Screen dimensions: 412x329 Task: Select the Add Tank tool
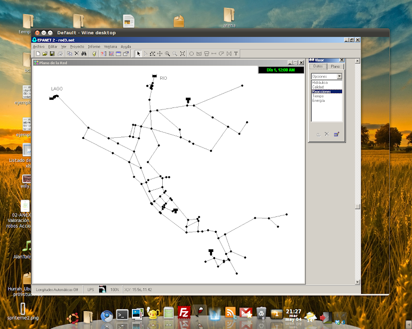(x=207, y=54)
